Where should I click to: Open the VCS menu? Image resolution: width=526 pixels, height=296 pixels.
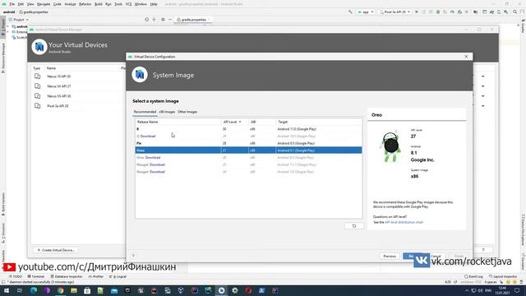coord(128,4)
